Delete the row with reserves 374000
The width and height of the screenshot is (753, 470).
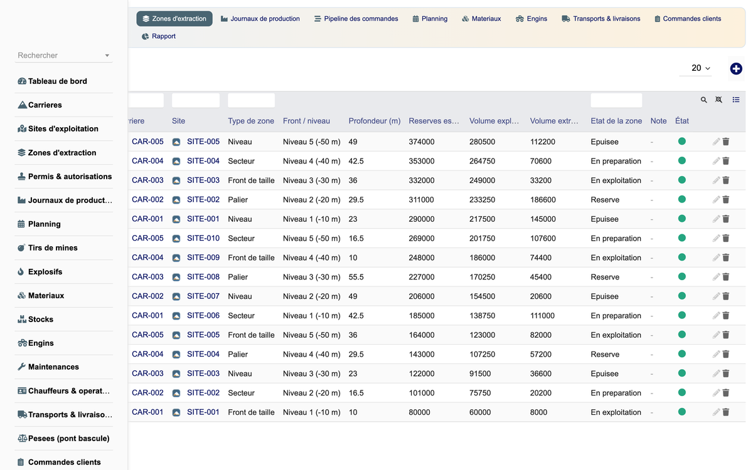[x=726, y=142]
